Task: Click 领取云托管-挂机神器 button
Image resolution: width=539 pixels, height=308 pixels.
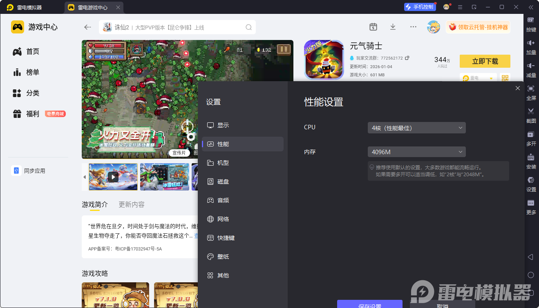Action: (478, 27)
